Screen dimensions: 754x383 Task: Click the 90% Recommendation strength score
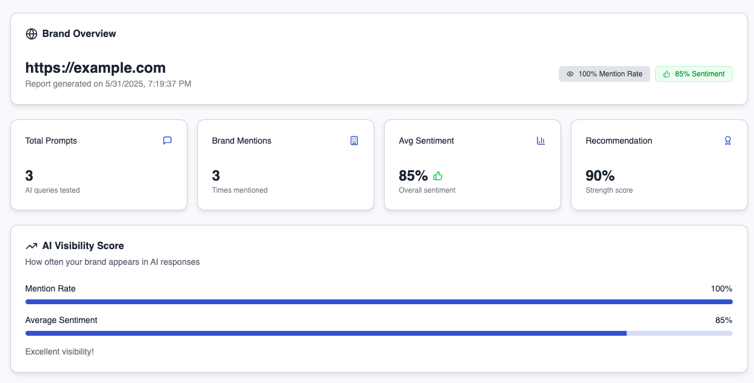click(x=600, y=176)
